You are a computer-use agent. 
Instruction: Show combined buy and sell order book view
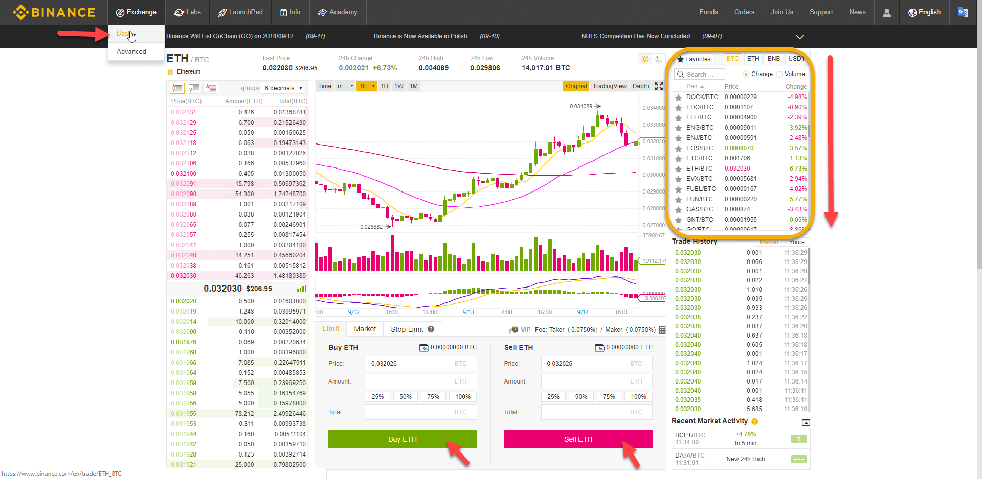click(x=177, y=88)
